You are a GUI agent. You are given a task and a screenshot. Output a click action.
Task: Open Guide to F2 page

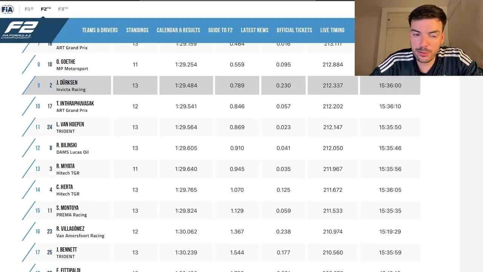tap(220, 30)
